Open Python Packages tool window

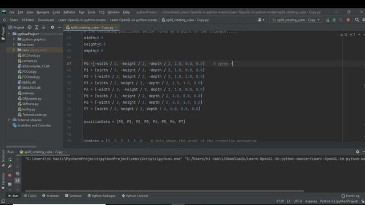point(102,196)
